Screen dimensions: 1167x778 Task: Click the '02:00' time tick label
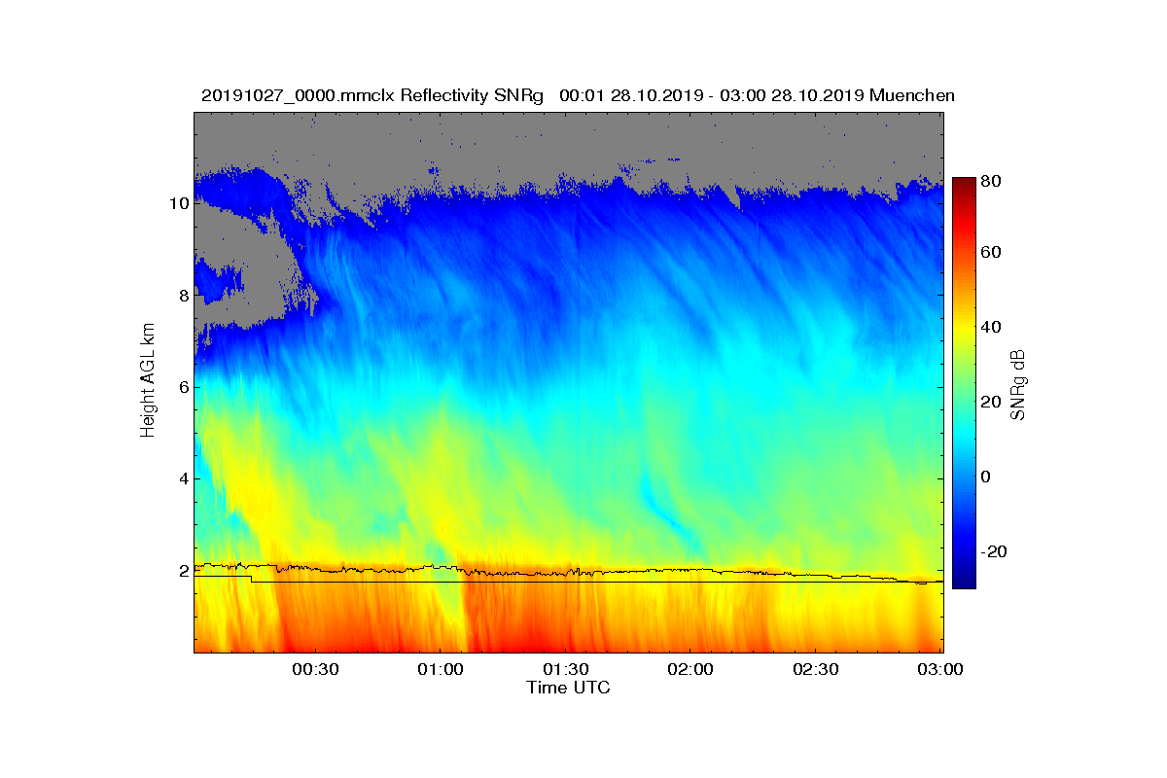(690, 670)
